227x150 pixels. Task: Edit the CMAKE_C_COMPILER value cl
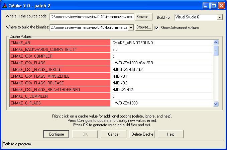click(x=162, y=96)
